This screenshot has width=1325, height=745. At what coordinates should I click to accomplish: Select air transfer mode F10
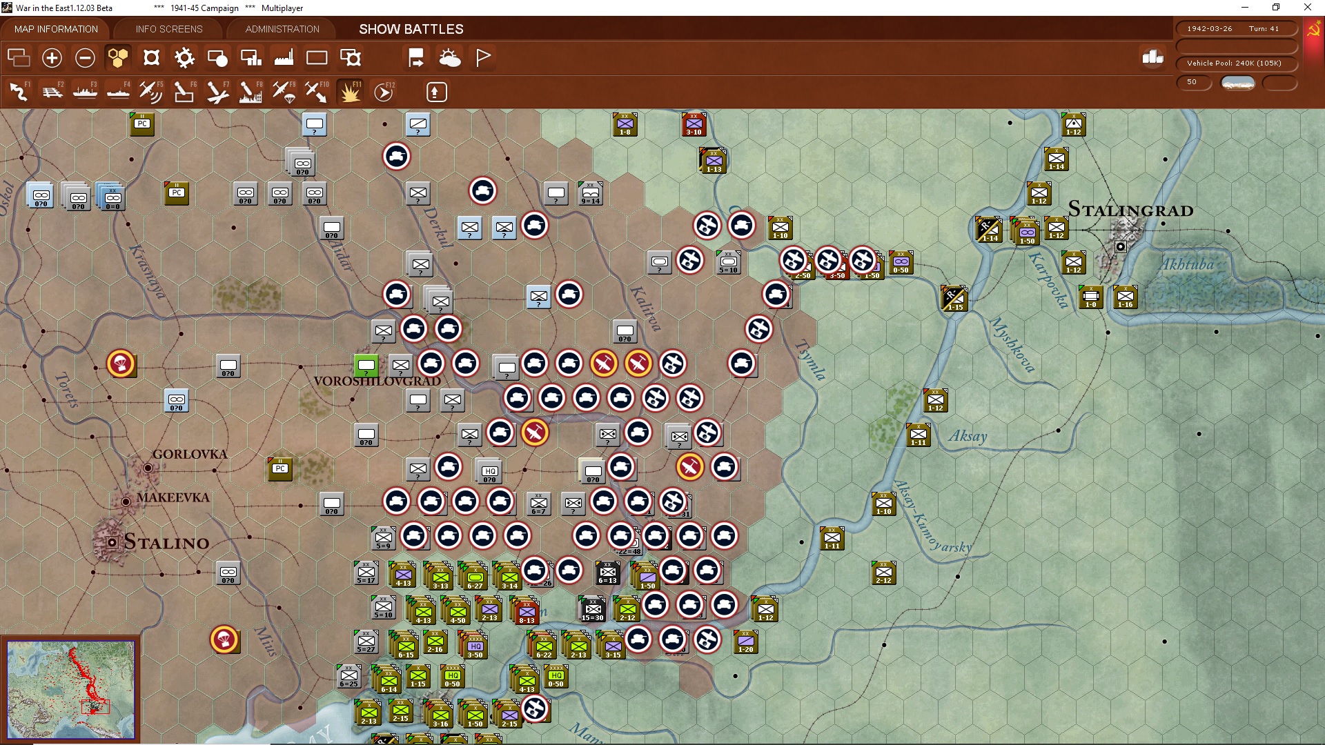[317, 92]
